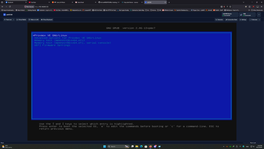Open File Explorer from taskbar
Screen dimensions: 264x149
point(137,146)
